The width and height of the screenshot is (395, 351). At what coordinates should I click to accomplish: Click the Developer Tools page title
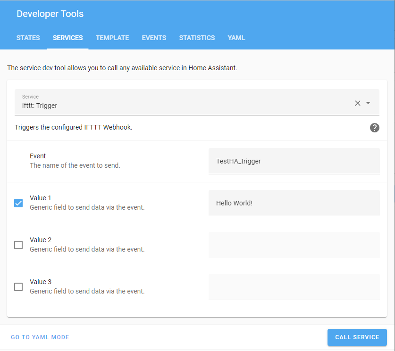50,14
